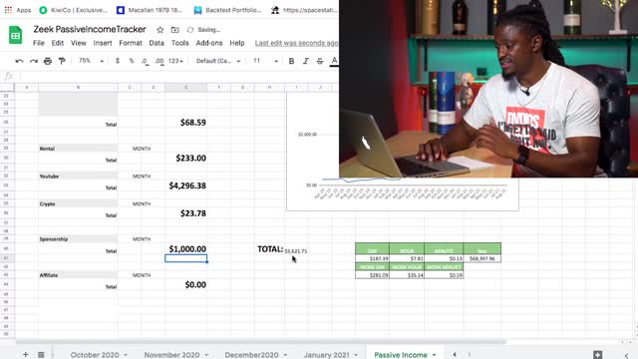Image resolution: width=638 pixels, height=359 pixels.
Task: Open the Default font dropdown
Action: (x=218, y=61)
